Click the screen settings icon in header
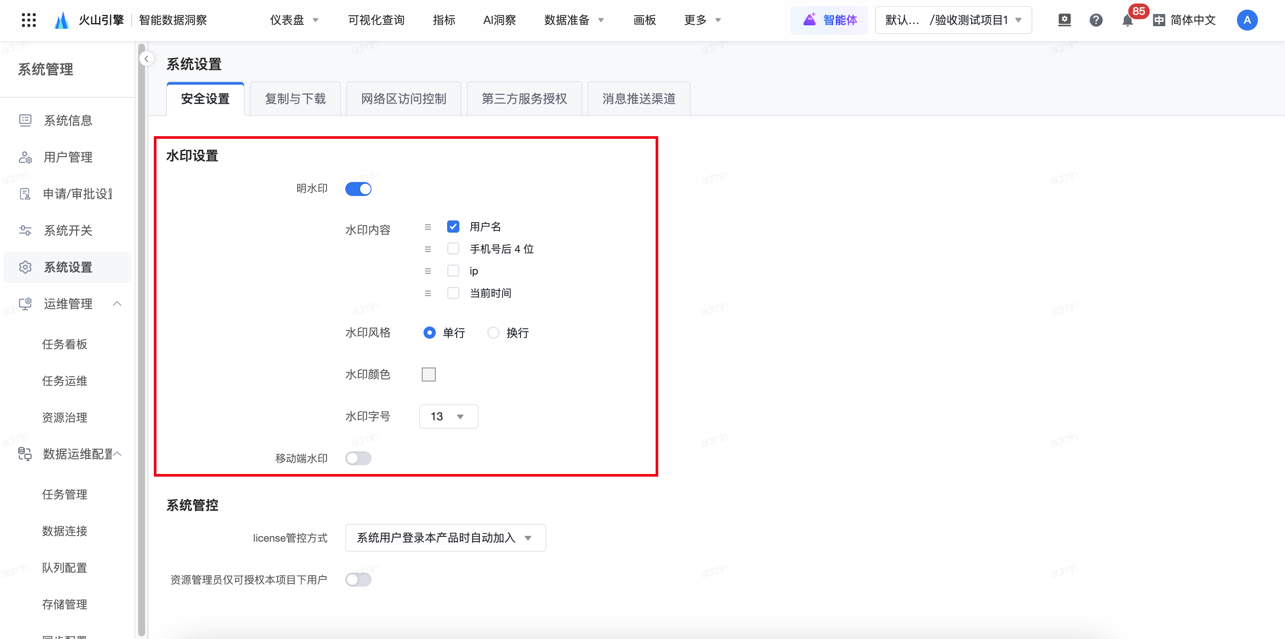Viewport: 1285px width, 639px height. tap(1064, 21)
